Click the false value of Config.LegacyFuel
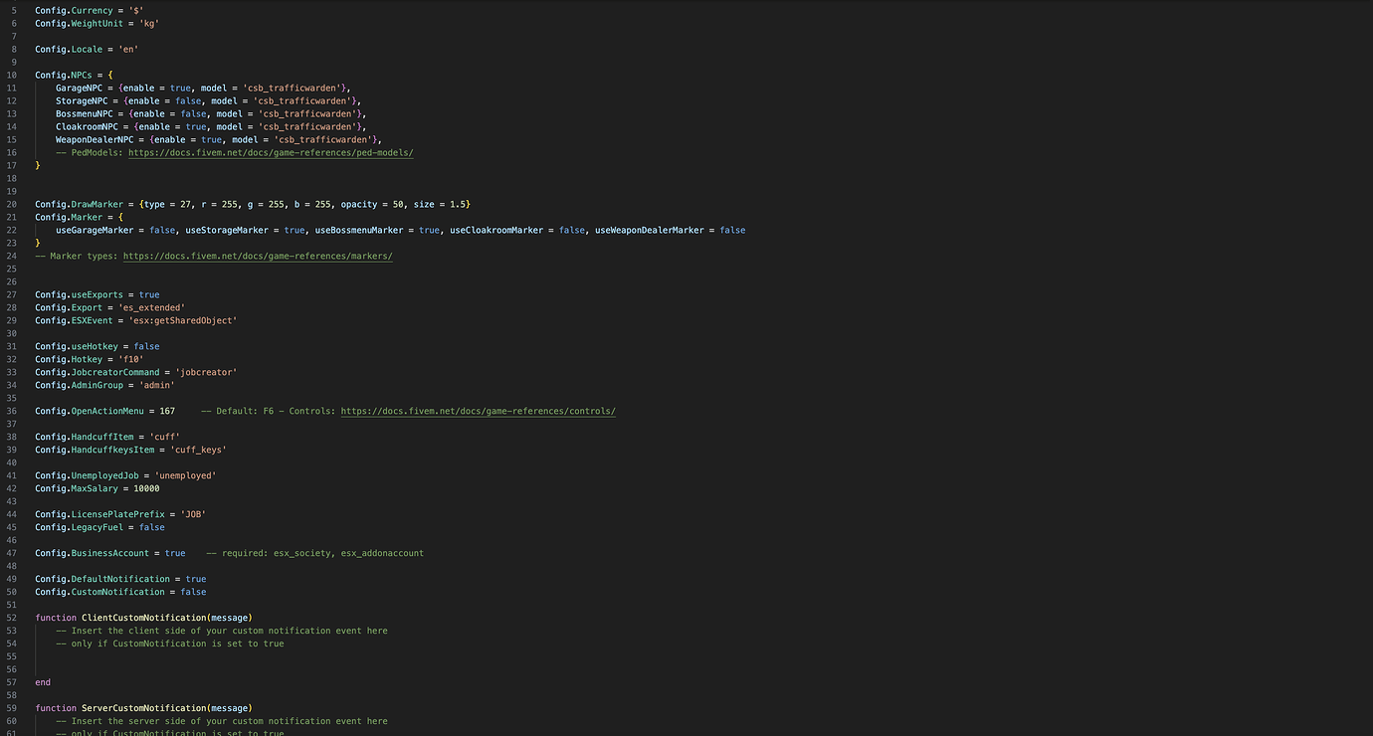This screenshot has height=736, width=1373. 151,527
